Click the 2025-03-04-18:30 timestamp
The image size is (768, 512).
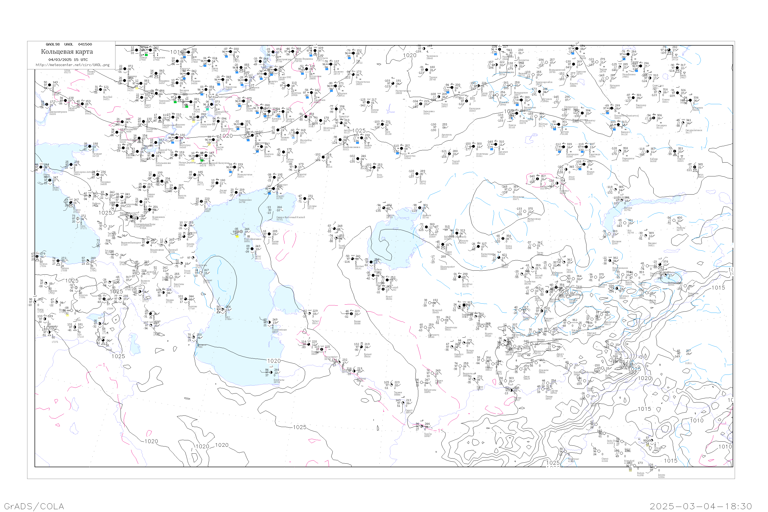coord(701,506)
